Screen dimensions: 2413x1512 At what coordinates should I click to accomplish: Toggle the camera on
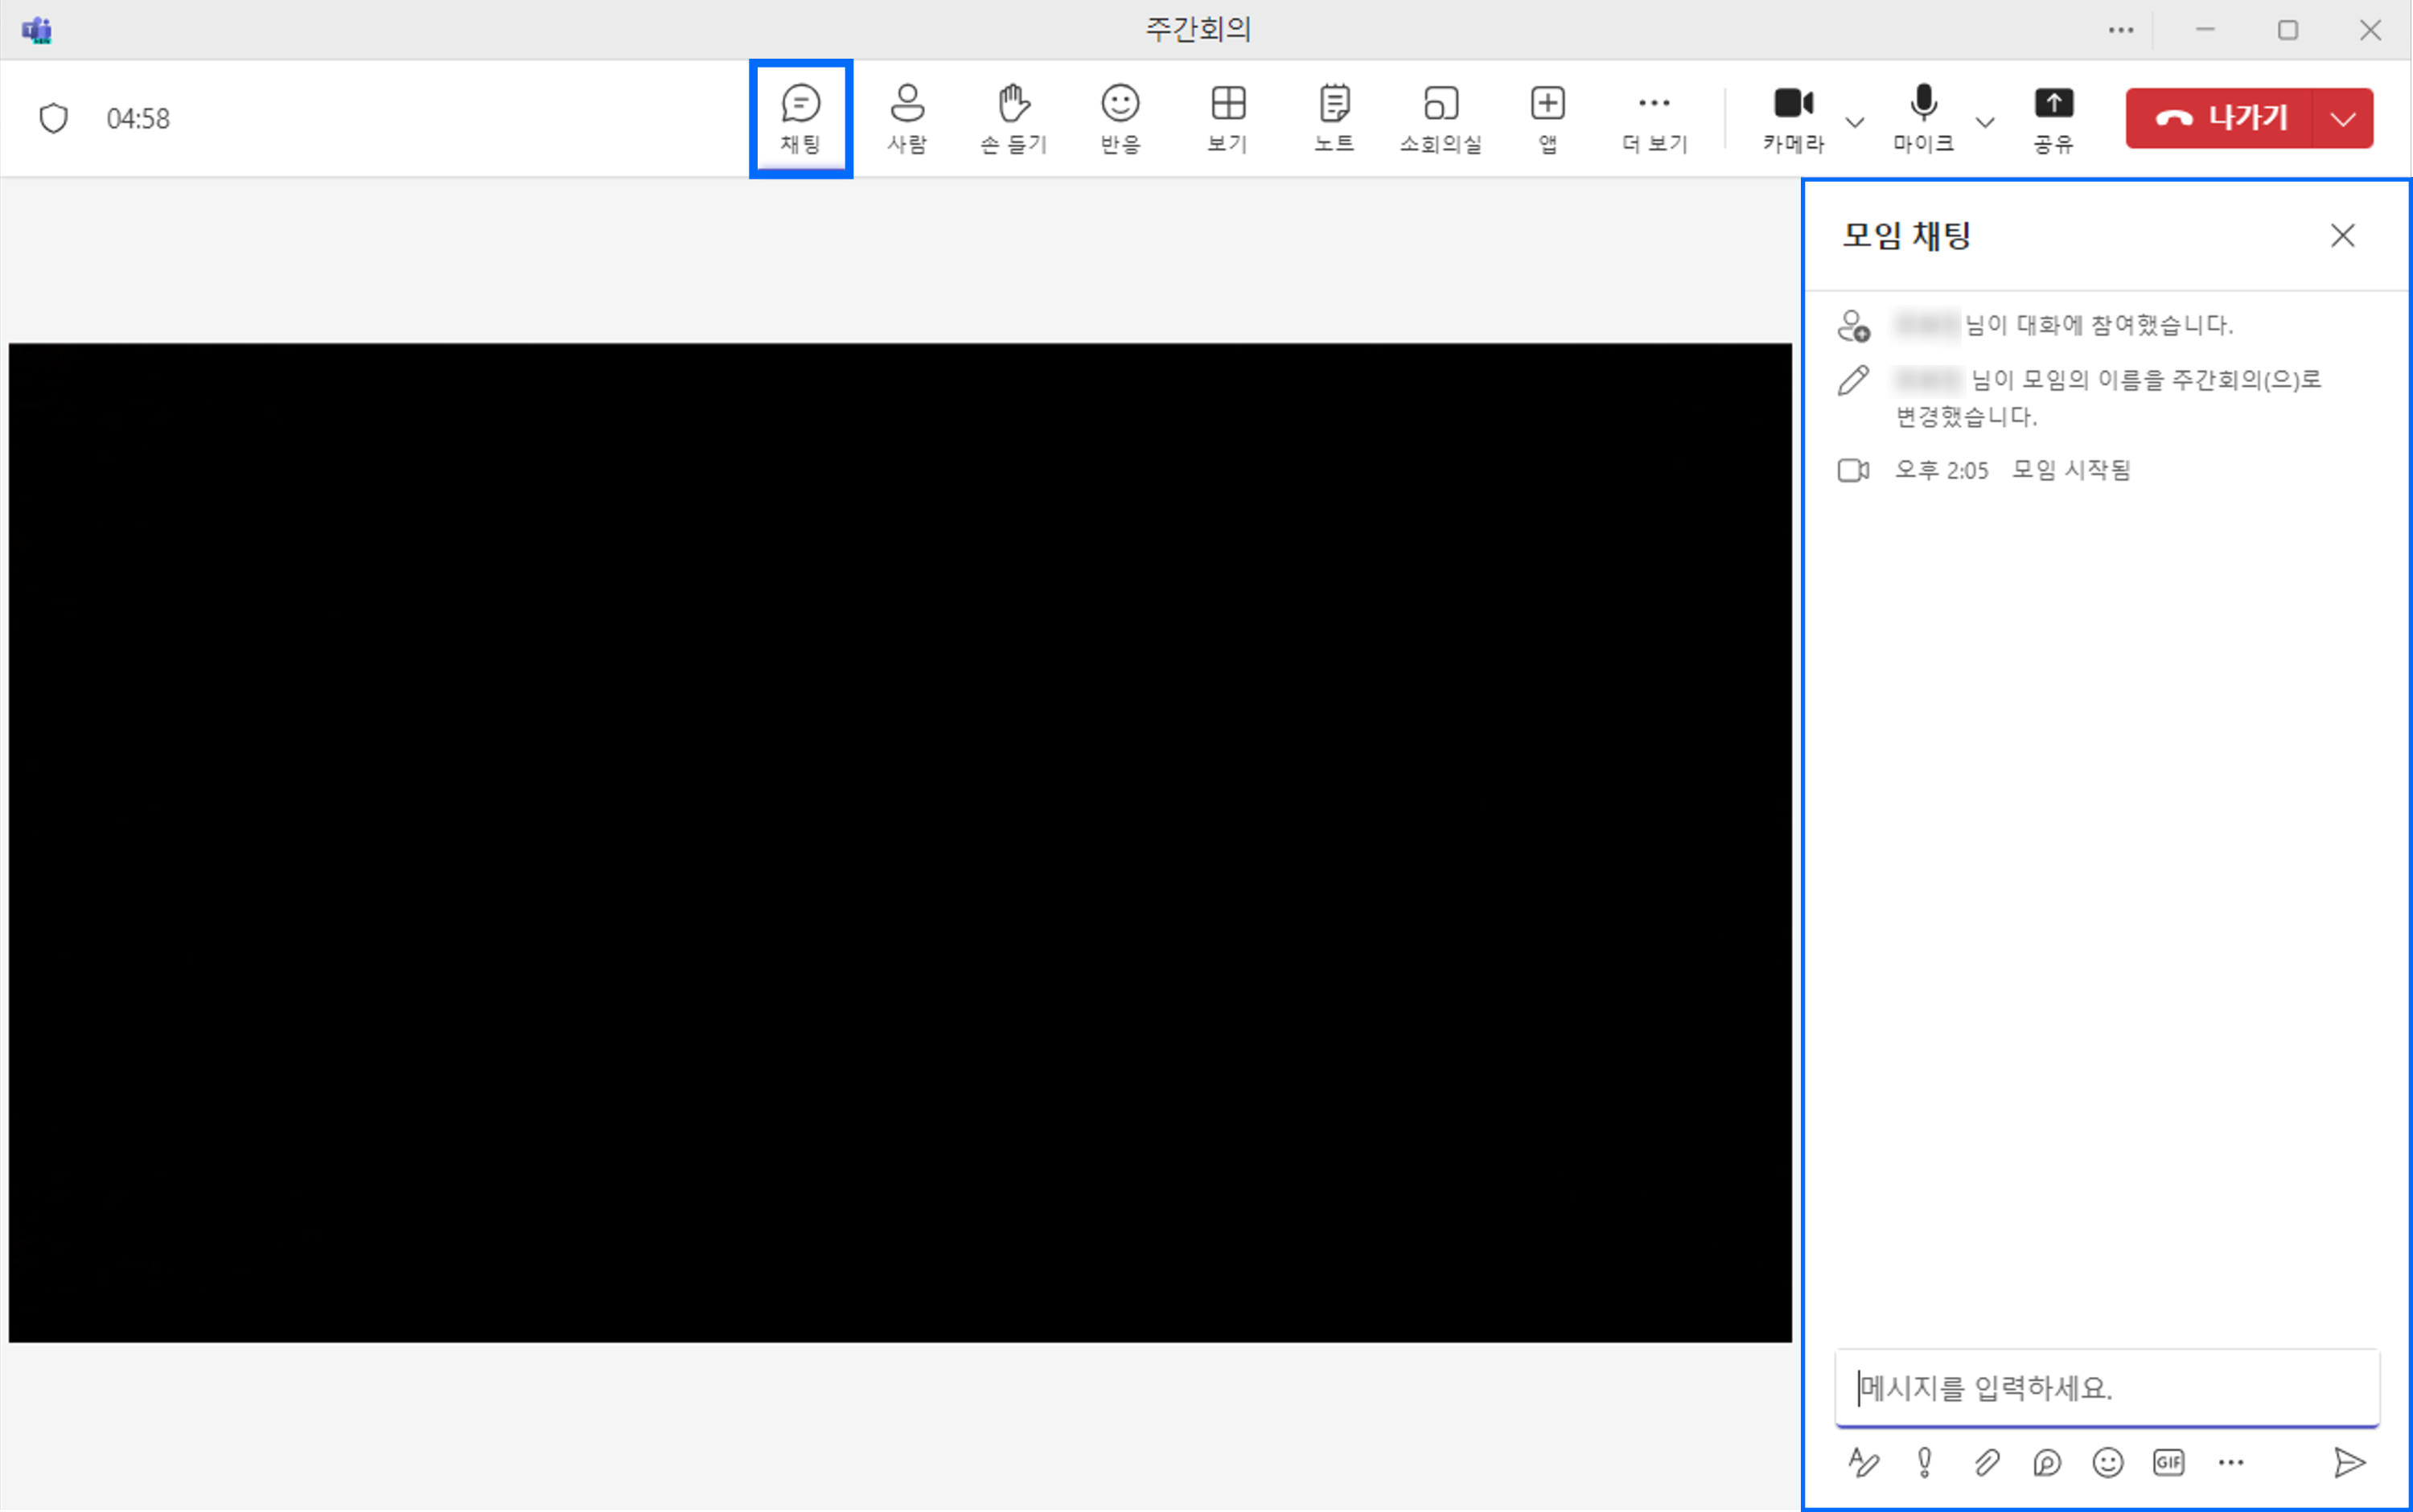tap(1793, 117)
